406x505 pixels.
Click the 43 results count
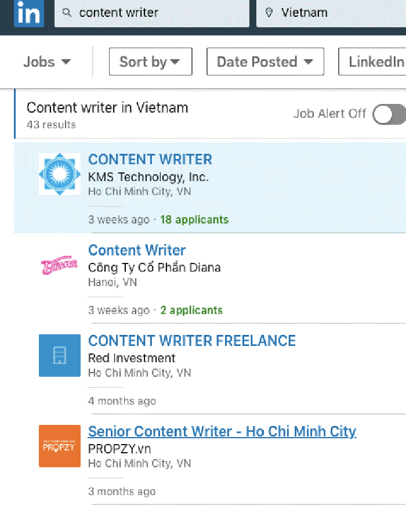[51, 125]
